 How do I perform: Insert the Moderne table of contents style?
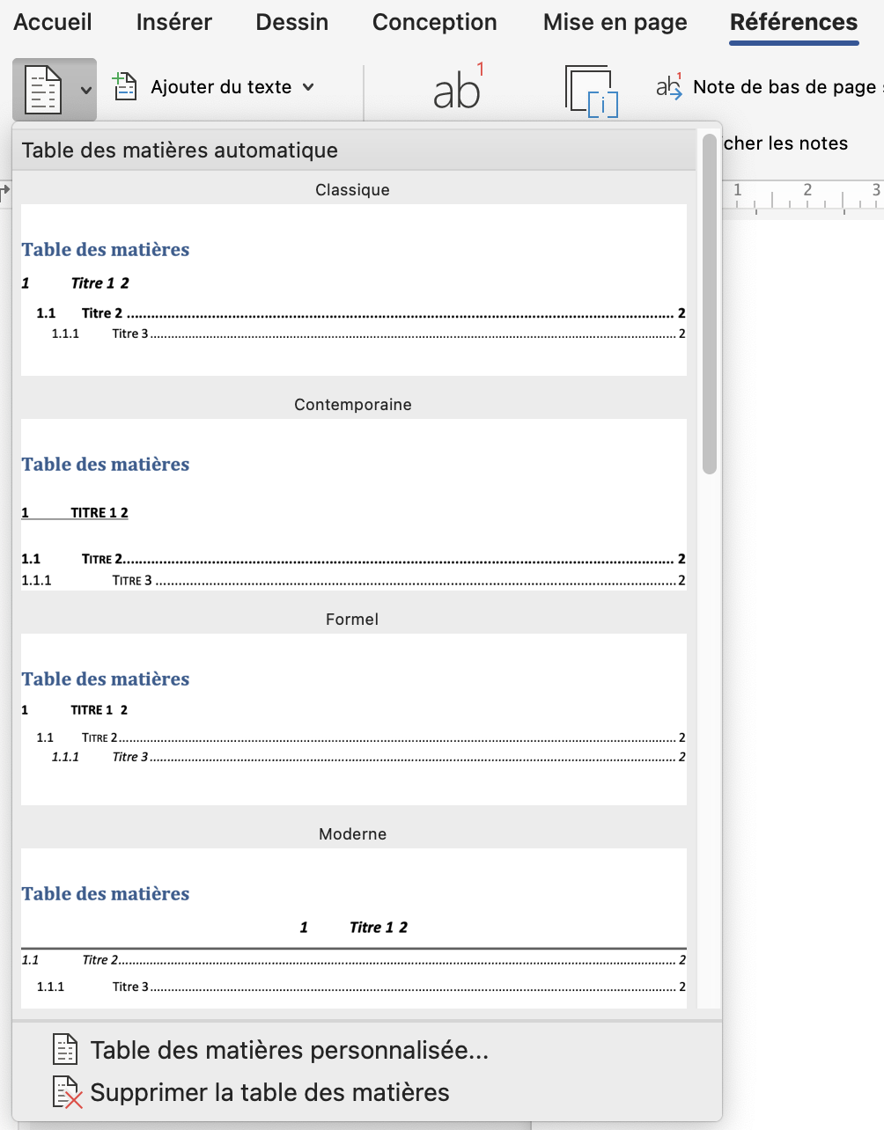click(353, 928)
